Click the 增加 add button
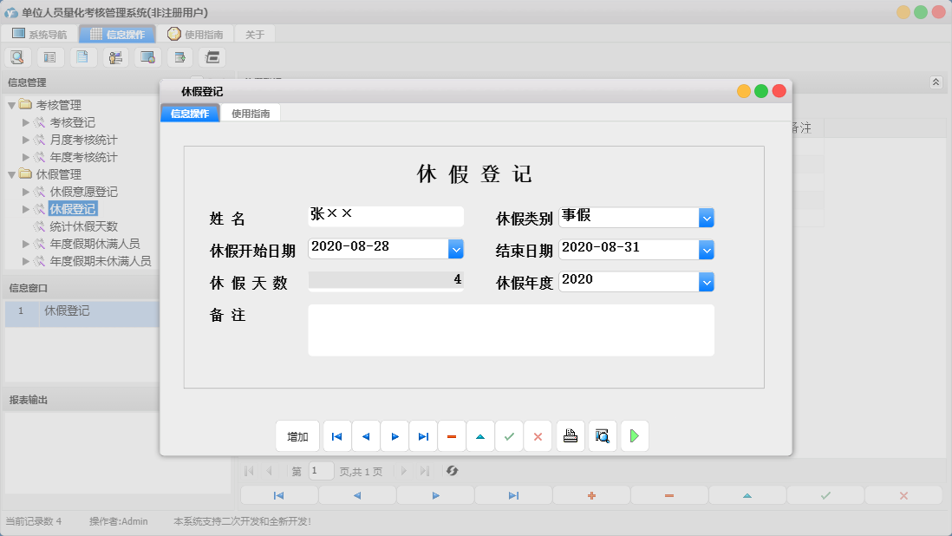 click(x=297, y=436)
